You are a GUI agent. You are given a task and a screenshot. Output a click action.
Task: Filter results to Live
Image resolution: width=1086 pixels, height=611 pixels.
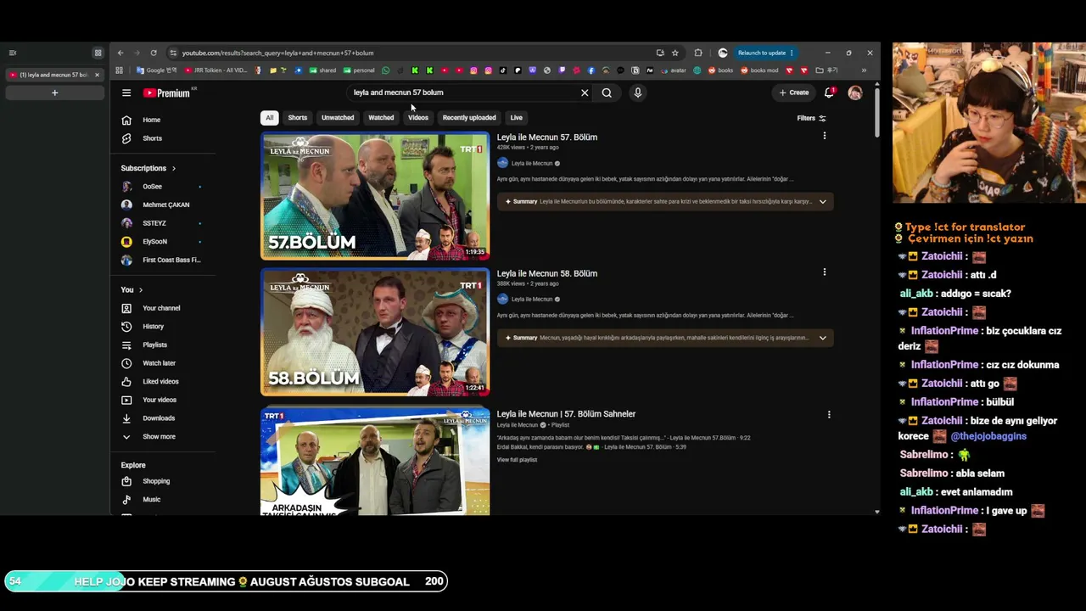pos(516,118)
